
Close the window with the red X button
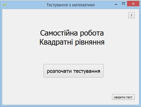[x=133, y=4]
